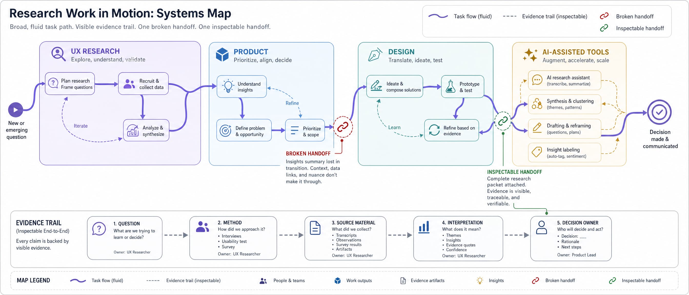This screenshot has width=689, height=295.
Task: Click the chart icon in Analyze & synthesize
Action: click(x=133, y=130)
